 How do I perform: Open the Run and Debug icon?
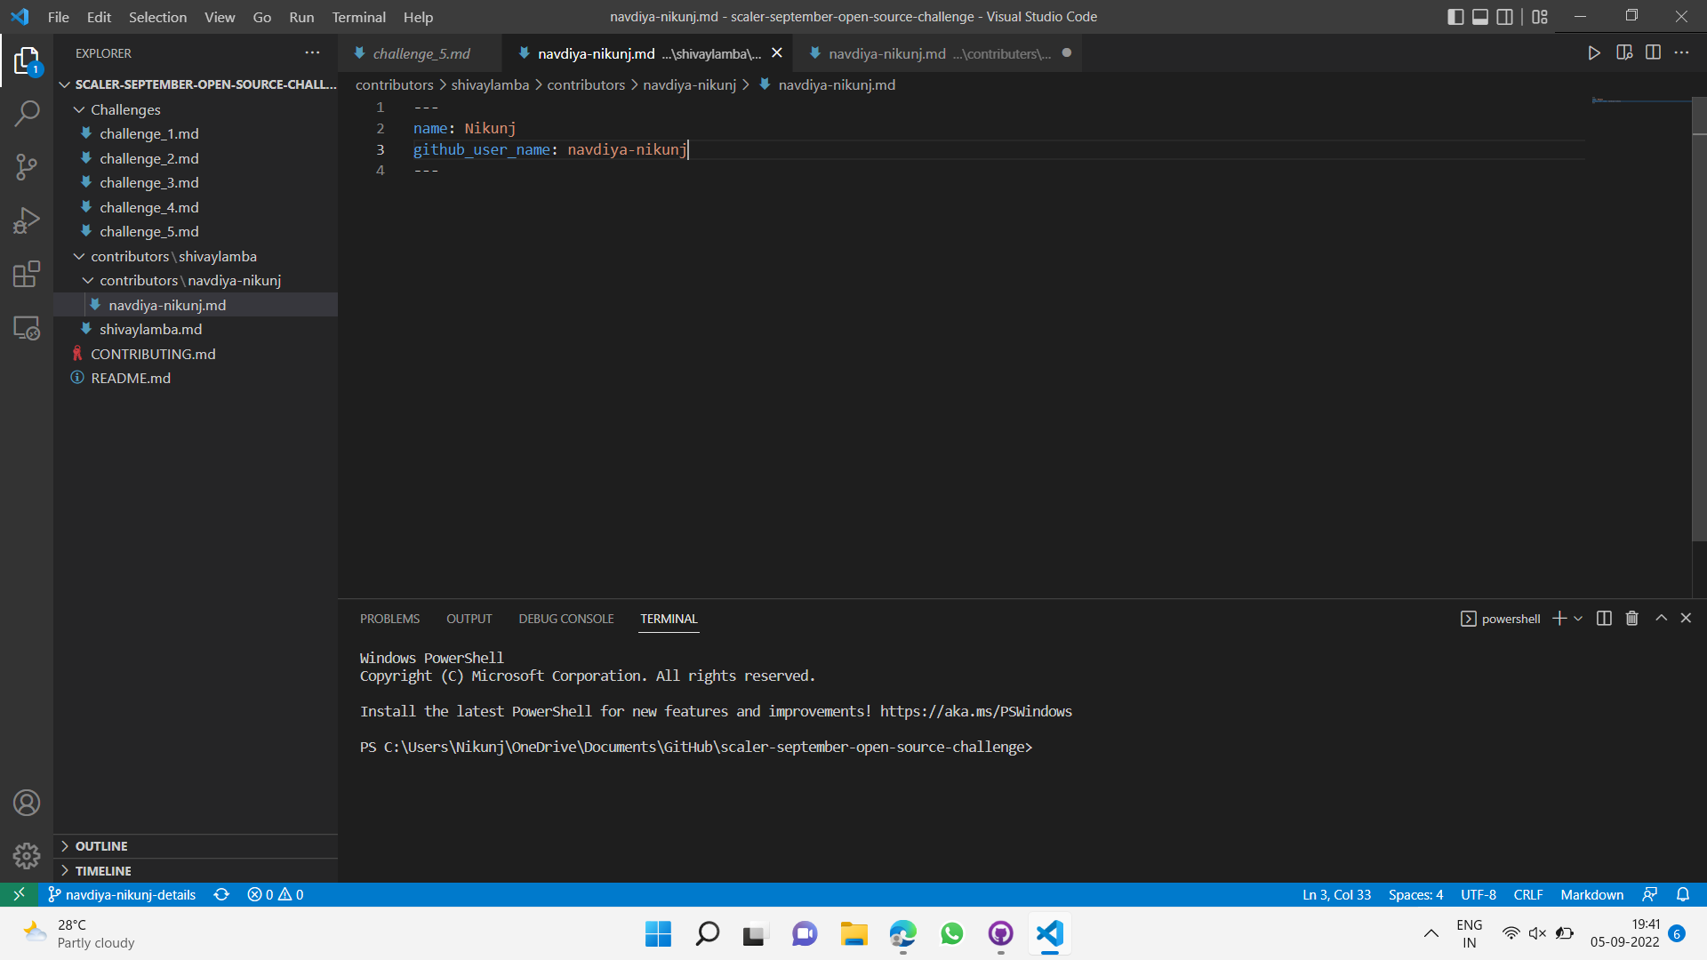(26, 220)
